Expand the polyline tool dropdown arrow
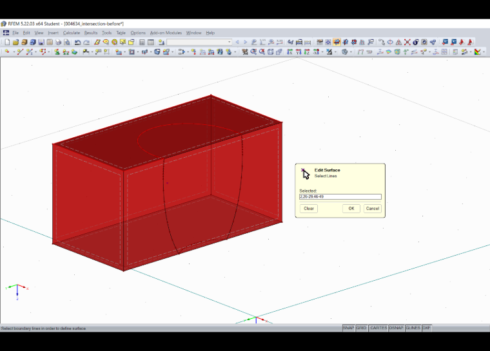 click(x=49, y=52)
